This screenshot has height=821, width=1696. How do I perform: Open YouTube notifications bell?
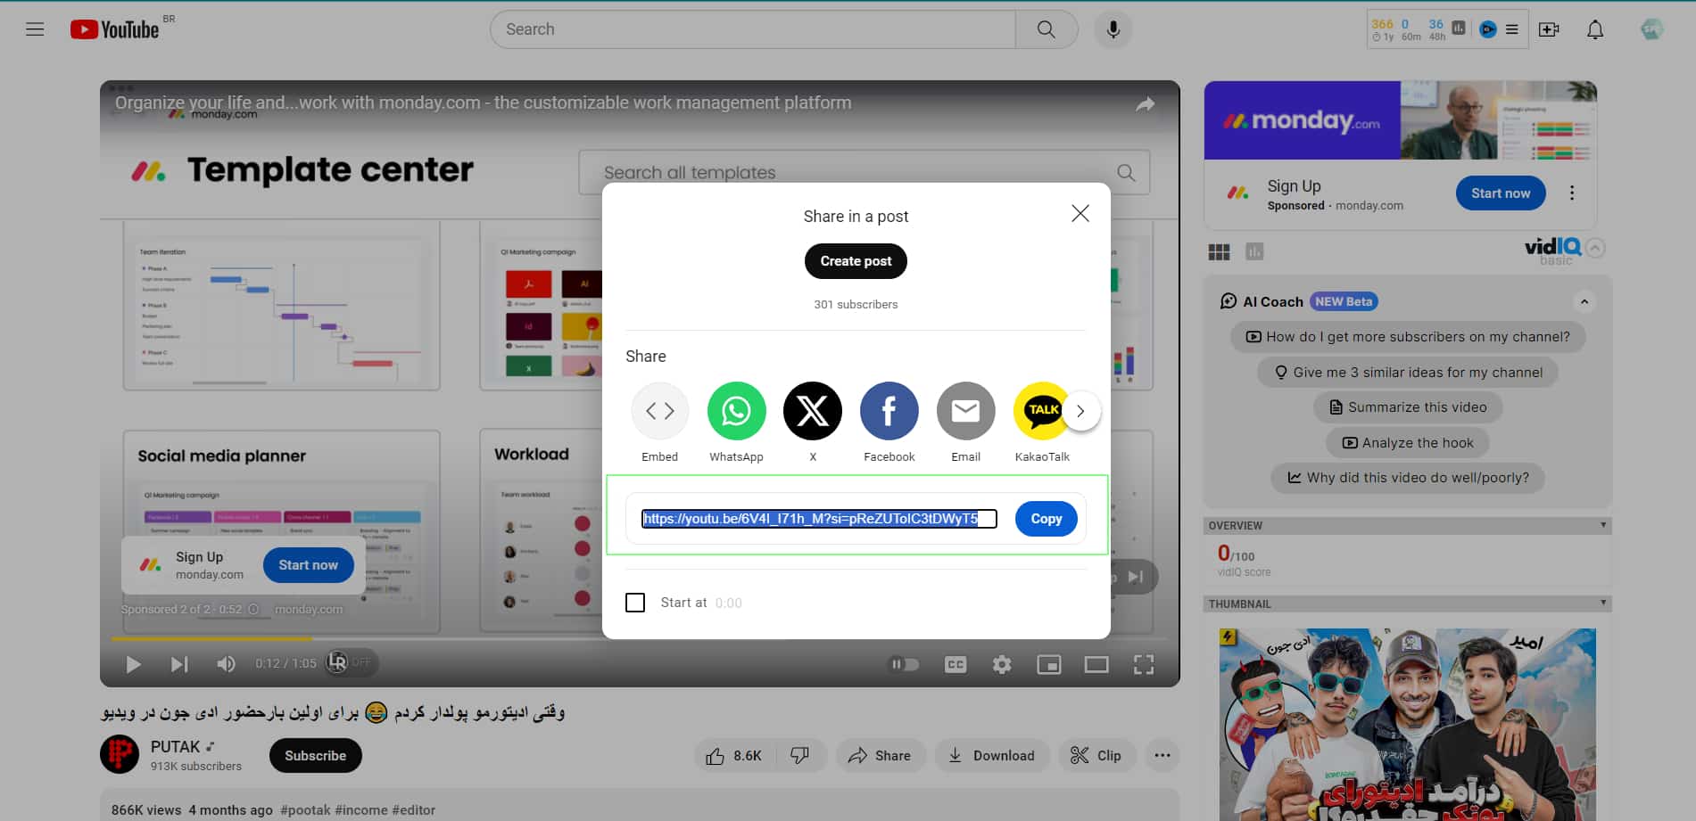(1594, 29)
